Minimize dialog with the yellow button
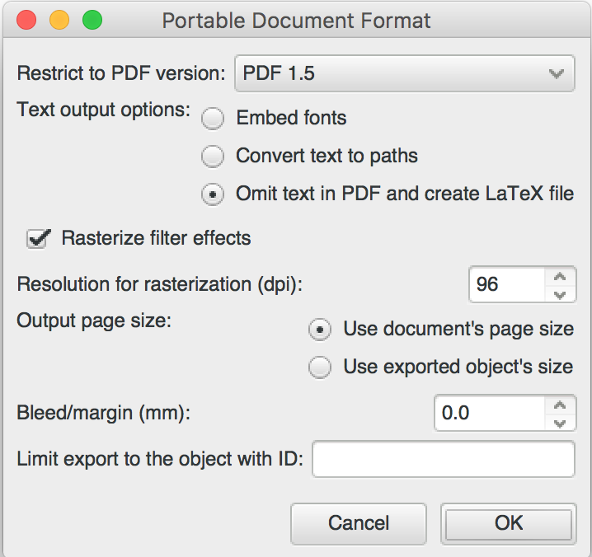Image resolution: width=592 pixels, height=557 pixels. pos(59,20)
